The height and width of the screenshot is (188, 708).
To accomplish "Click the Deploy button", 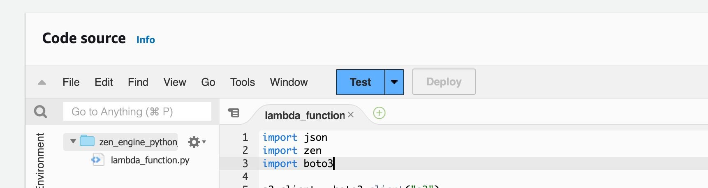I will 444,82.
